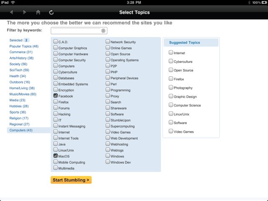This screenshot has width=268, height=201.
Task: Uncheck the MacOS topic checkbox
Action: (x=56, y=156)
